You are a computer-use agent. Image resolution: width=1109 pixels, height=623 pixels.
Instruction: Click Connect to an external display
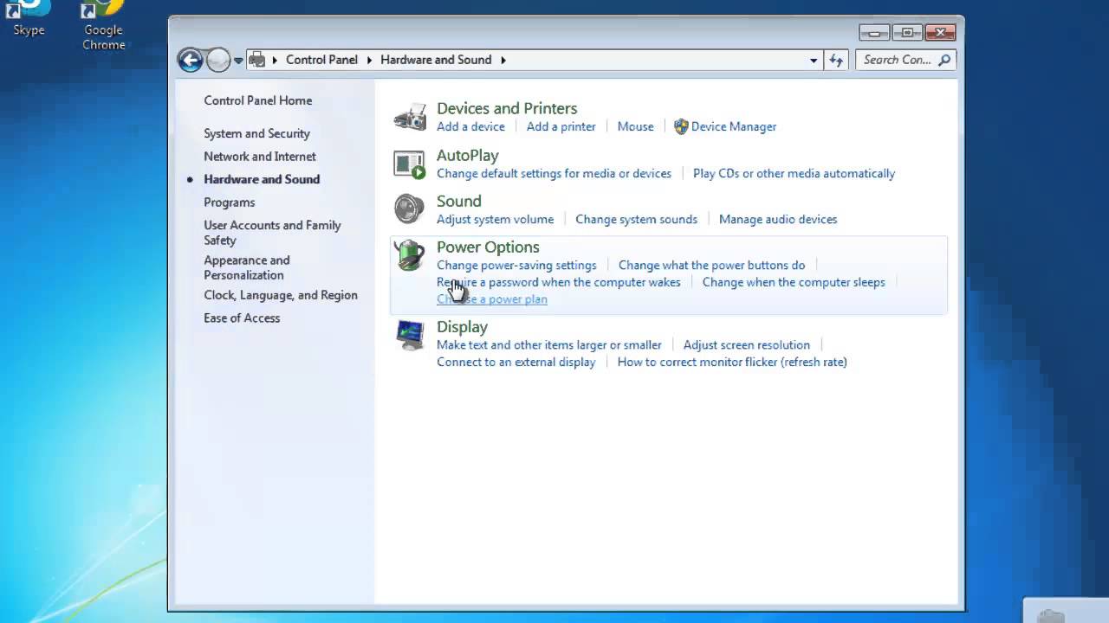516,362
